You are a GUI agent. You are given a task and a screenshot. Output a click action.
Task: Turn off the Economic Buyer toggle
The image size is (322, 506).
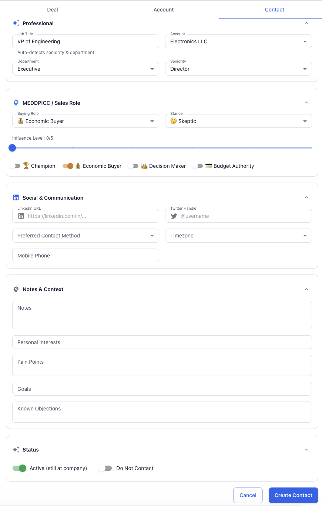coord(68,166)
